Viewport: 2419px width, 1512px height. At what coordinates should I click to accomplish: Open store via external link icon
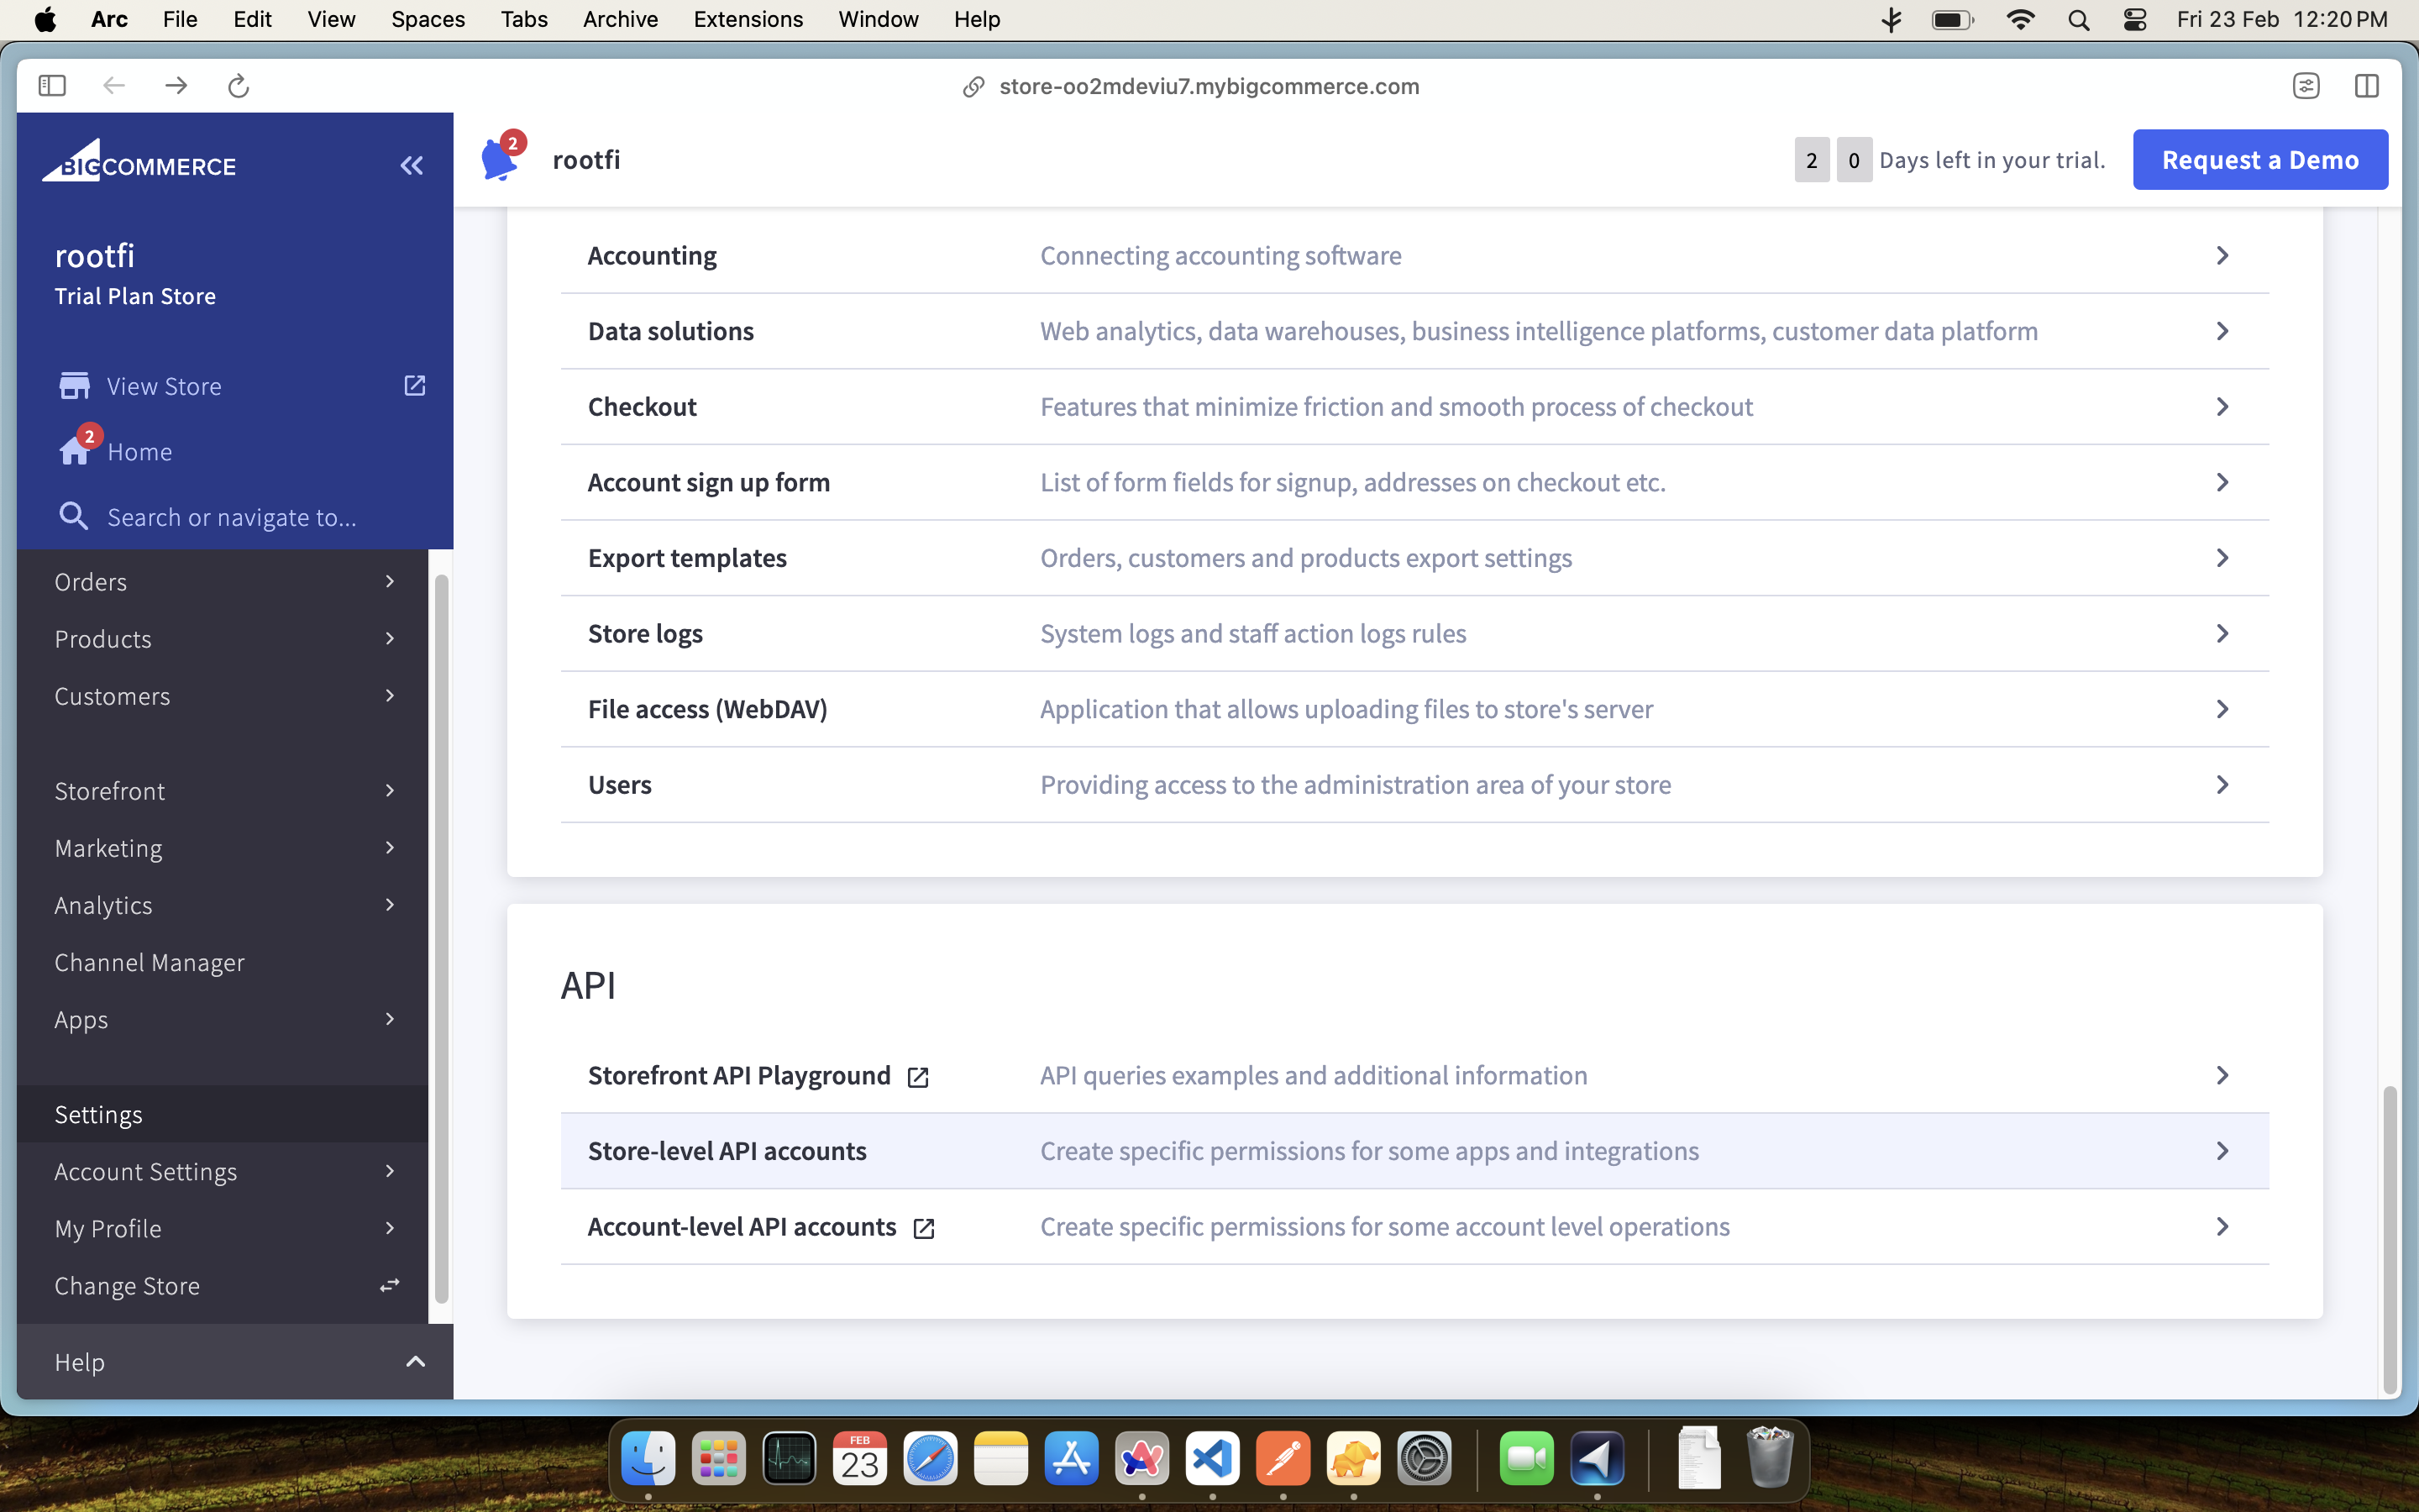click(415, 386)
